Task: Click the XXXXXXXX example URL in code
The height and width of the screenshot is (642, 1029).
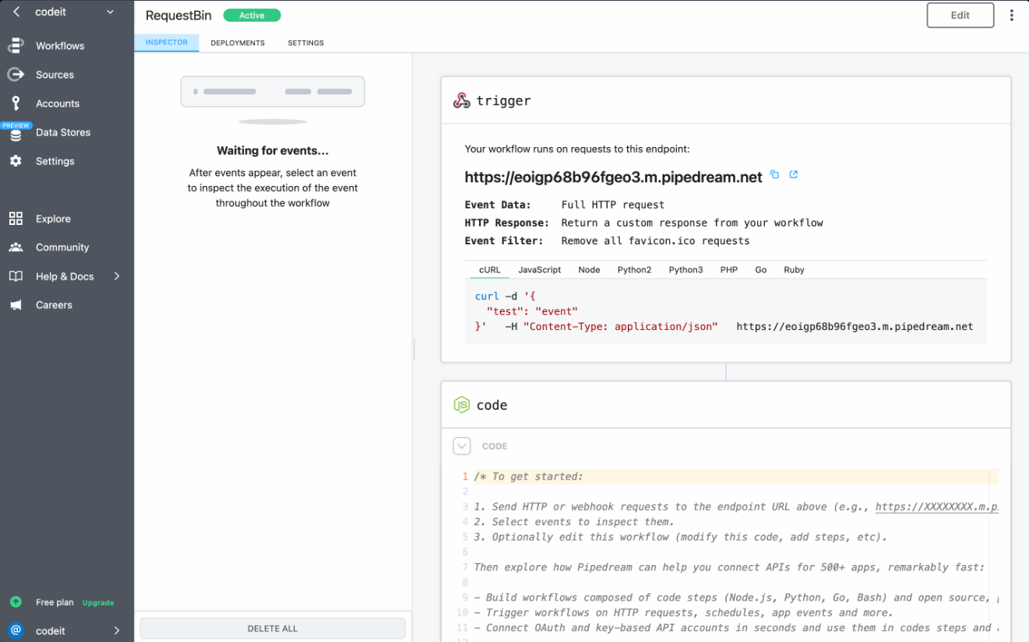Action: coord(936,507)
